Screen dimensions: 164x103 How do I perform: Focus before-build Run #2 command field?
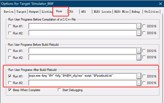click(x=83, y=58)
